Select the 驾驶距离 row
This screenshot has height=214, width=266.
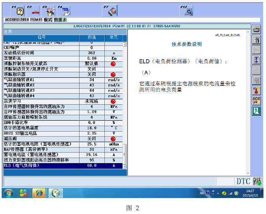click(63, 58)
